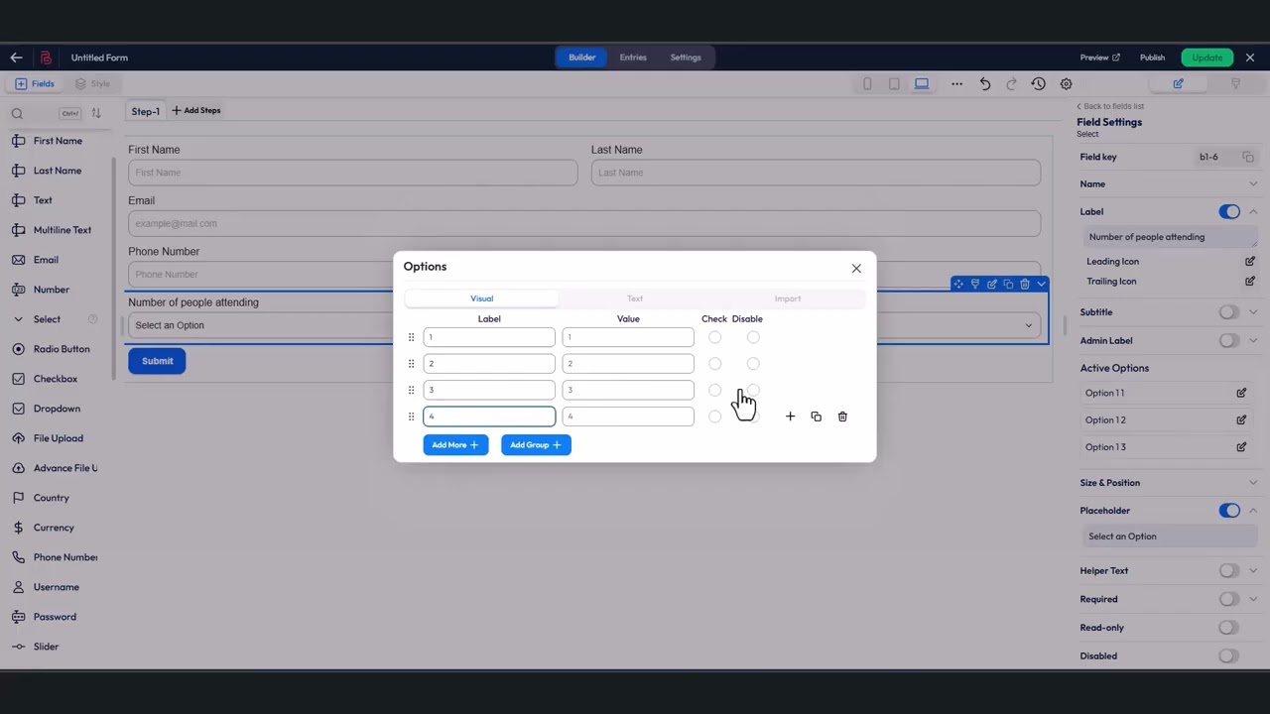This screenshot has height=714, width=1270.
Task: Go back to fields list
Action: pyautogui.click(x=1110, y=106)
